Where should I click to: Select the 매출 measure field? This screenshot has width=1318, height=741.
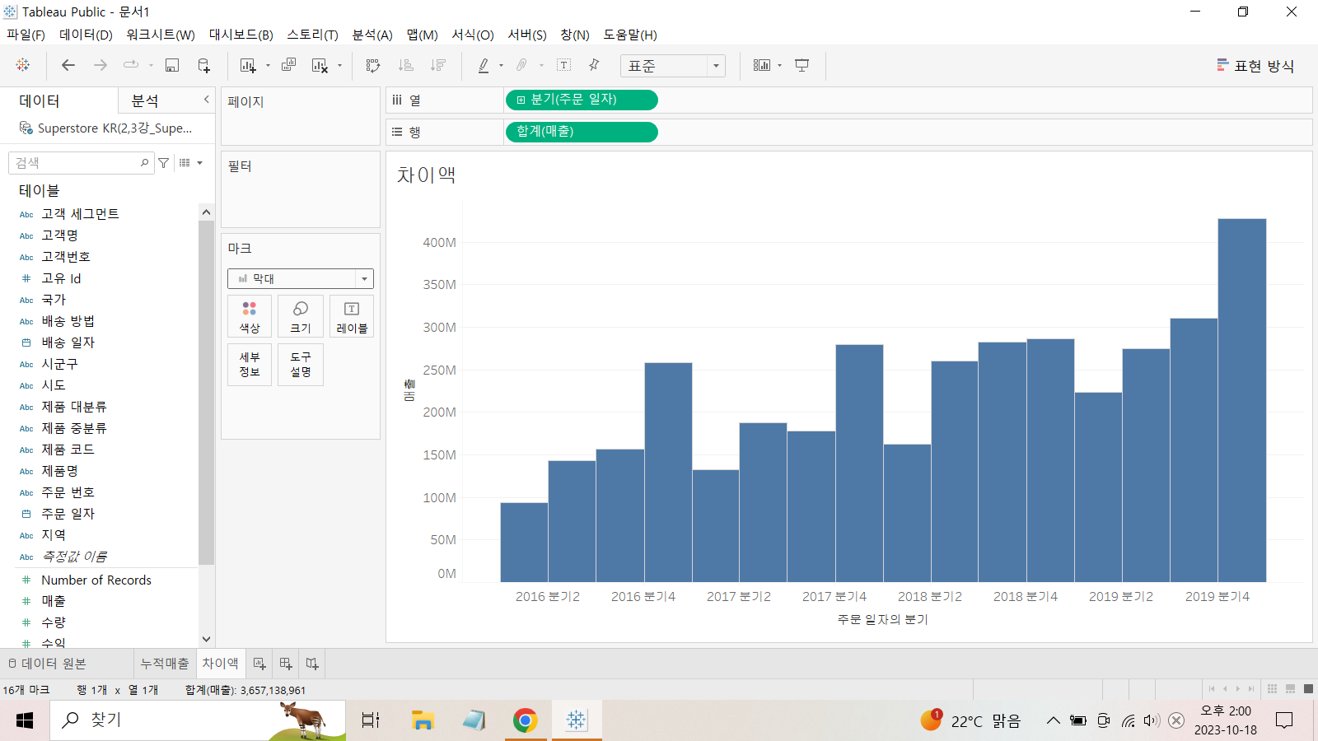pos(54,601)
